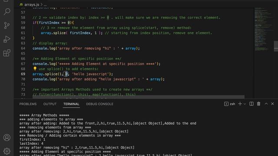Switch to the DEBUG CONSOLE tab

click(99, 104)
